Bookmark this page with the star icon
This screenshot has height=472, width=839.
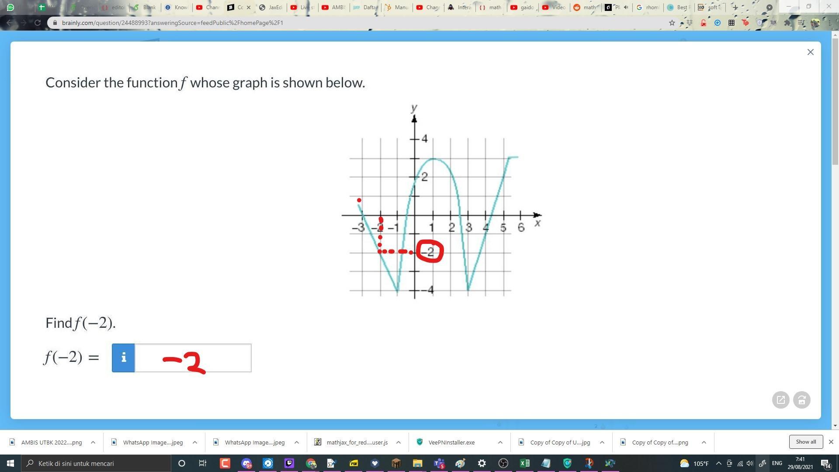(x=672, y=23)
